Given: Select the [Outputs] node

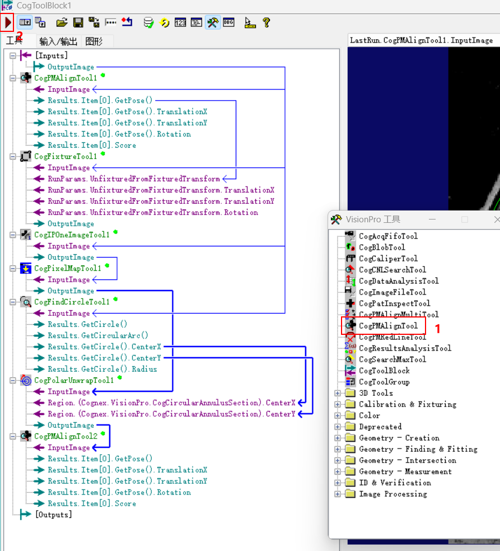Looking at the screenshot, I should click(x=53, y=515).
